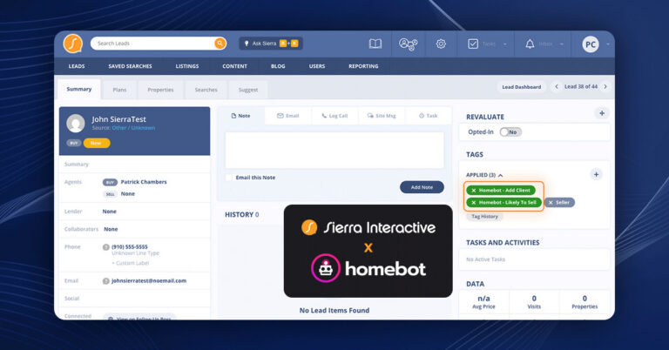Image resolution: width=669 pixels, height=350 pixels.
Task: Open the LEADS menu
Action: click(x=77, y=66)
